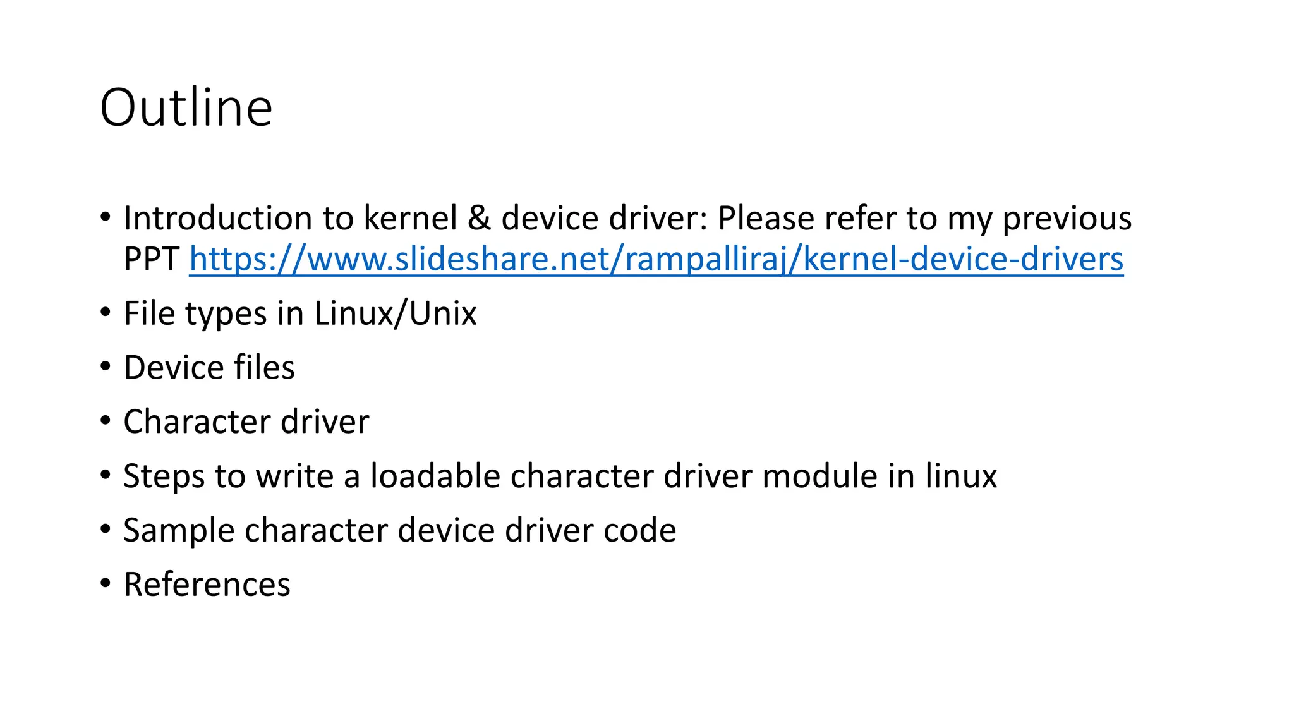Click the word PPT before the link
Image resolution: width=1294 pixels, height=728 pixels.
click(152, 260)
